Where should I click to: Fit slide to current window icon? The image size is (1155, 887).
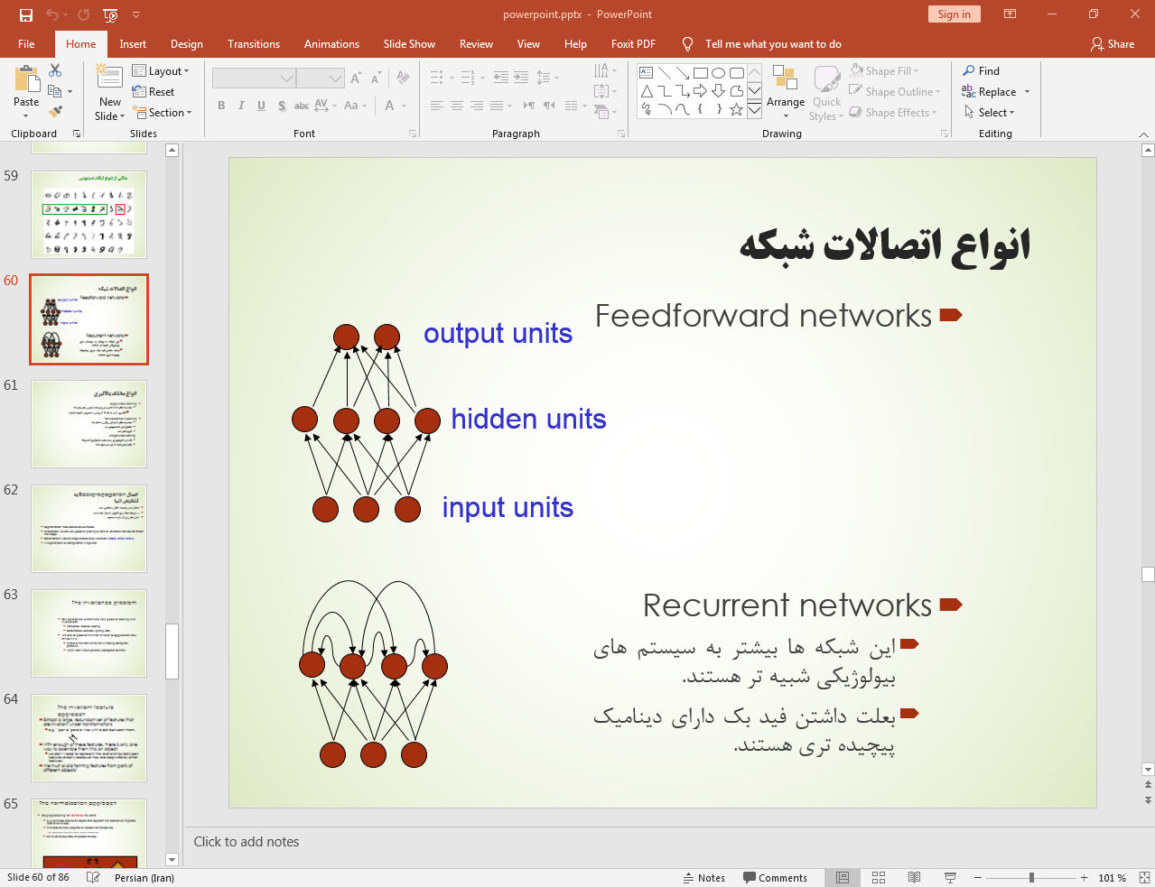click(1143, 877)
